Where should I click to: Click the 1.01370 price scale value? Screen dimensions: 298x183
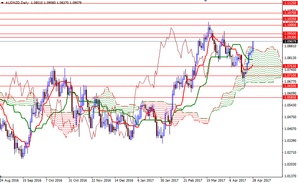[290, 176]
